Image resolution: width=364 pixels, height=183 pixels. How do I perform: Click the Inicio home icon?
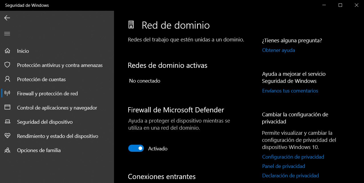[x=7, y=51]
